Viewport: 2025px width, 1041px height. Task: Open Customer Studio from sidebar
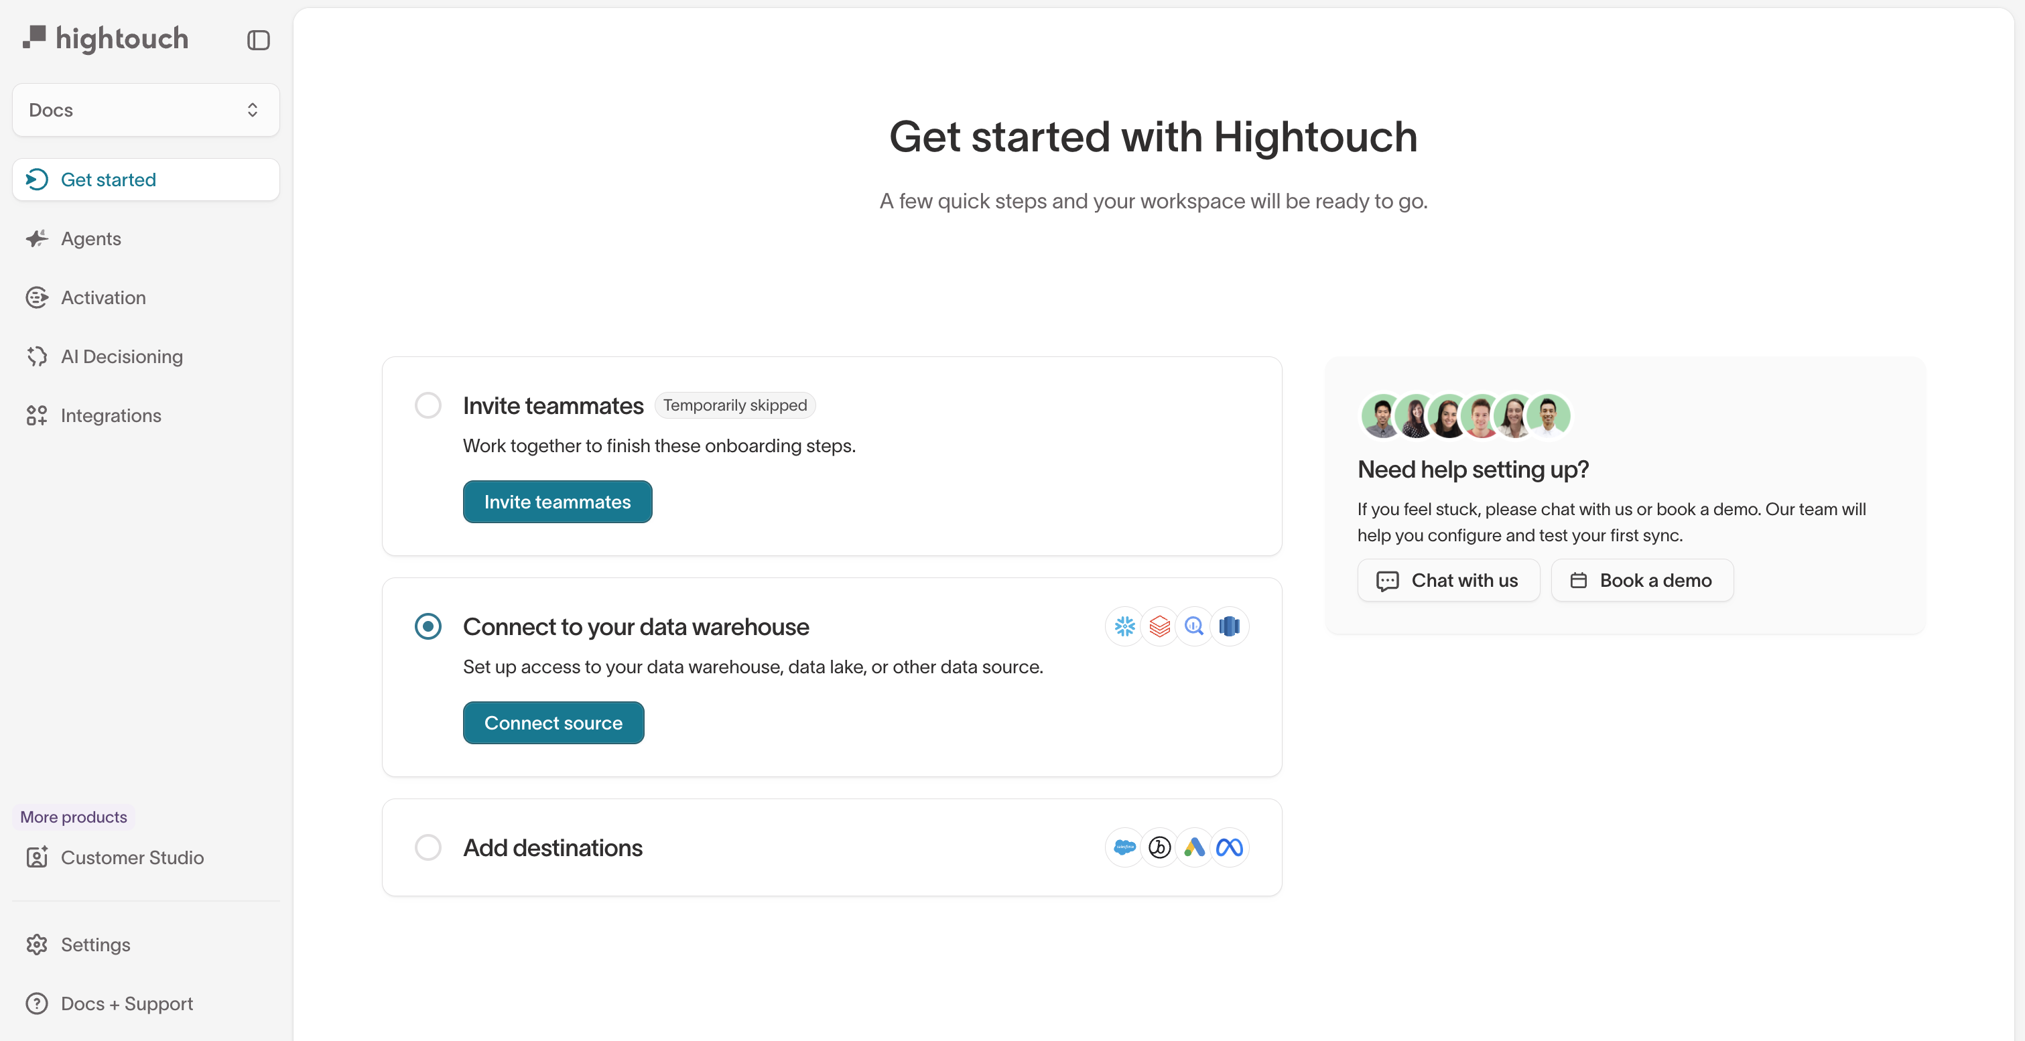click(x=132, y=857)
